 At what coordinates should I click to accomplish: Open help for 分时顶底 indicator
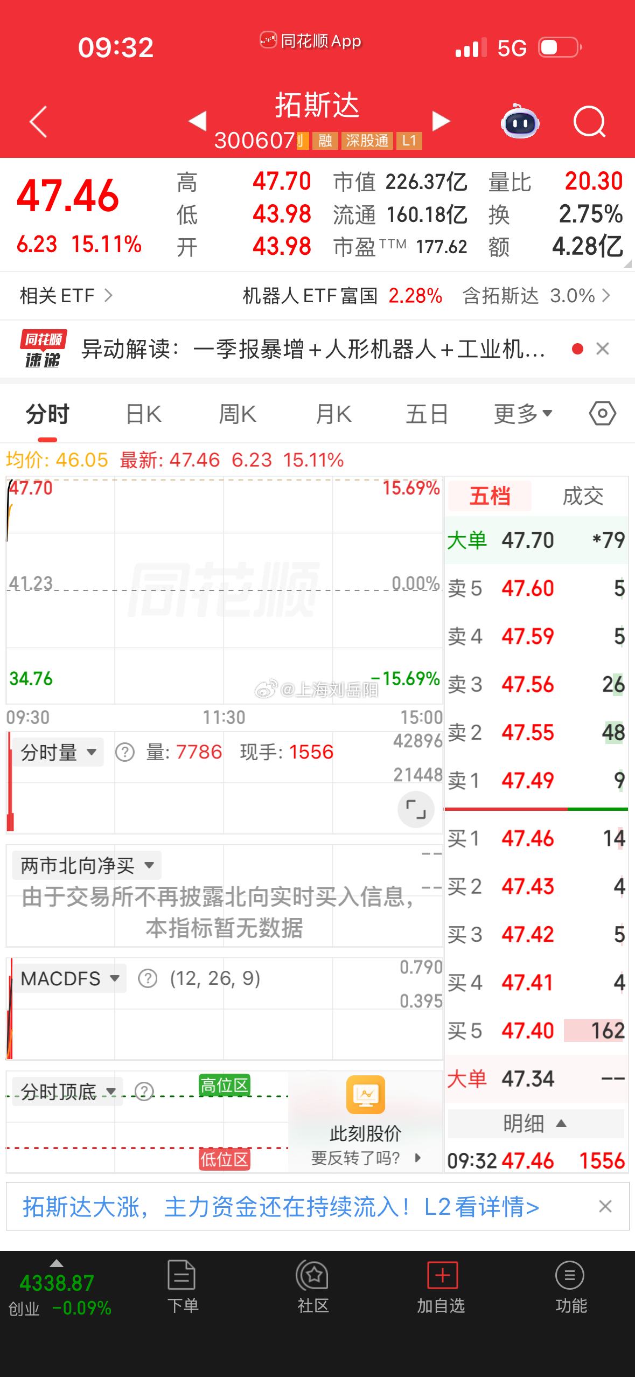144,1091
